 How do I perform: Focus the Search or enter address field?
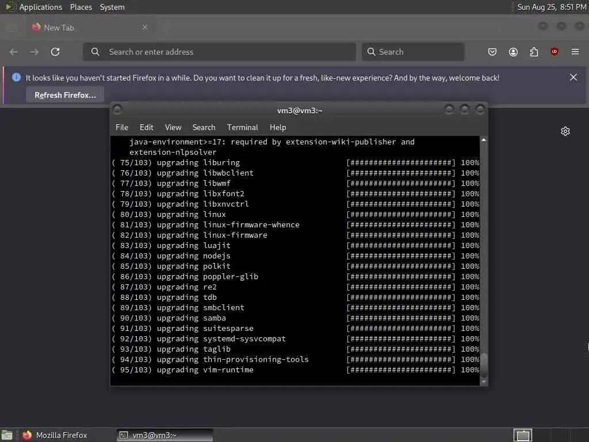pos(219,52)
